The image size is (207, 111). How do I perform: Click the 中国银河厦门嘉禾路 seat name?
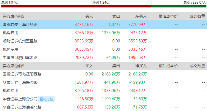[20, 58]
